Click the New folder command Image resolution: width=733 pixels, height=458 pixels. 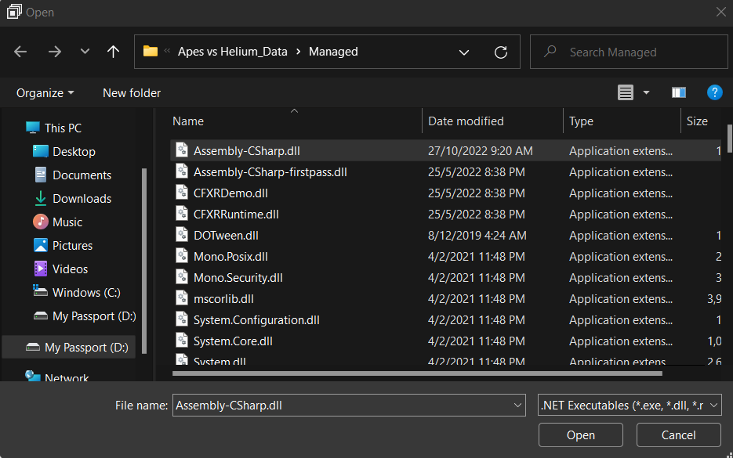(132, 92)
